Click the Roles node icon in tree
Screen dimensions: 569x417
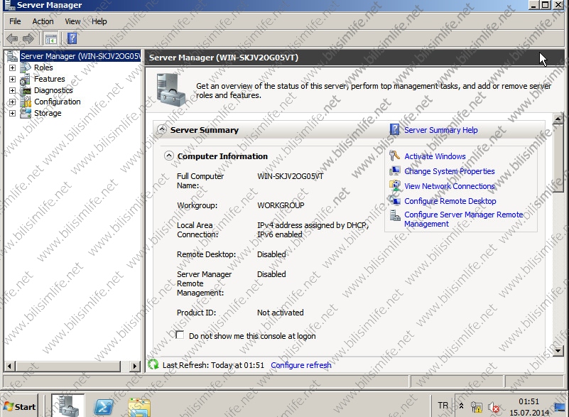click(26, 67)
